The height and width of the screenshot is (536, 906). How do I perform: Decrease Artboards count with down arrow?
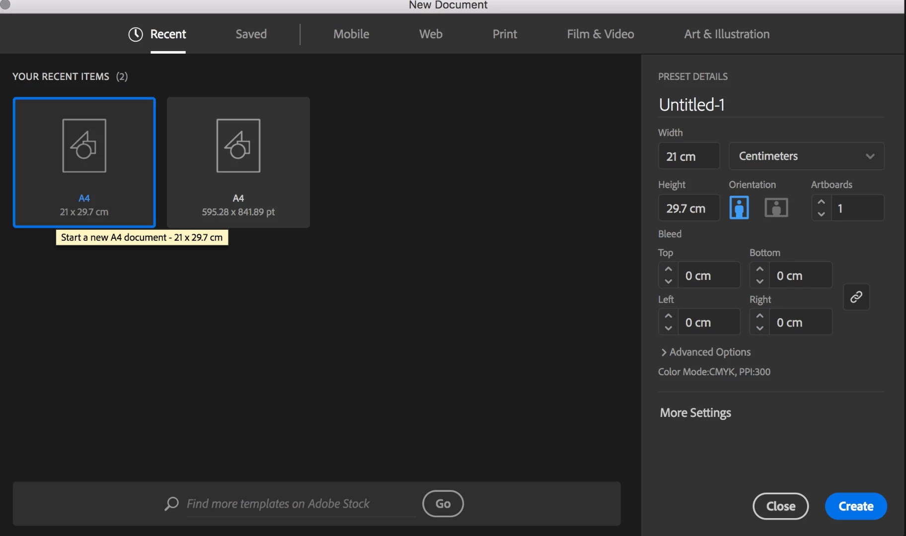pos(822,214)
